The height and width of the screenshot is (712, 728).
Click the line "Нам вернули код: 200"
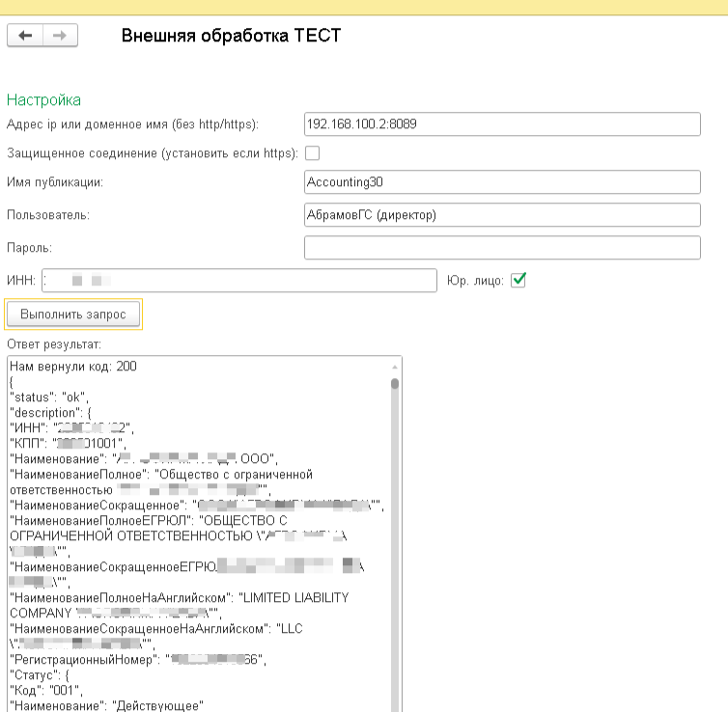(x=73, y=367)
